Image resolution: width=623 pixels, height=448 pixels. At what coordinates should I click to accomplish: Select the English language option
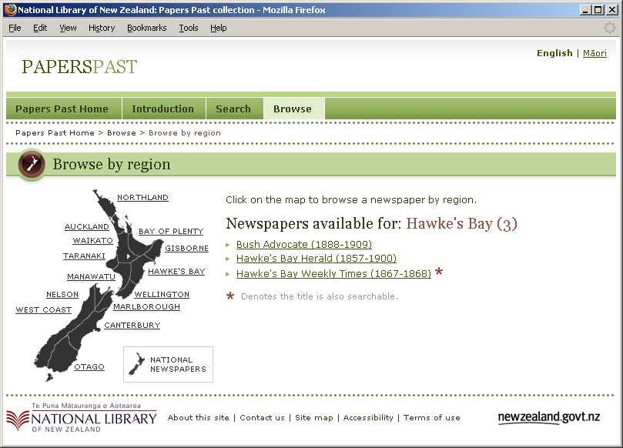tap(554, 53)
